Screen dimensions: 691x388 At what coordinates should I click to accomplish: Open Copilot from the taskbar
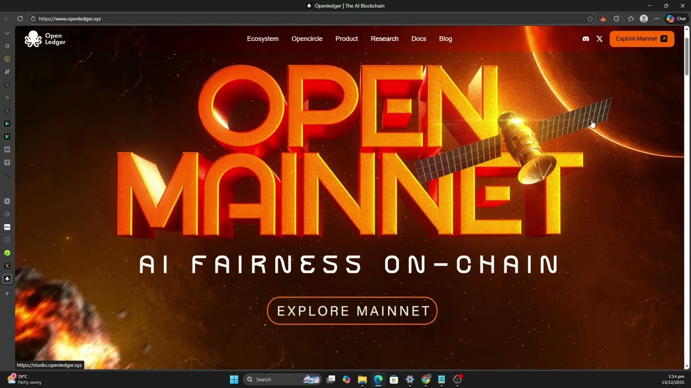click(x=347, y=379)
